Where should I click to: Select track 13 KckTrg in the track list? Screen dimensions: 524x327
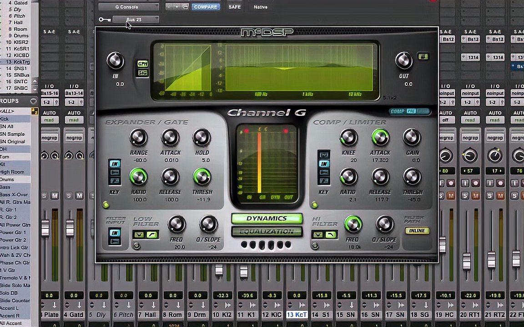click(19, 62)
